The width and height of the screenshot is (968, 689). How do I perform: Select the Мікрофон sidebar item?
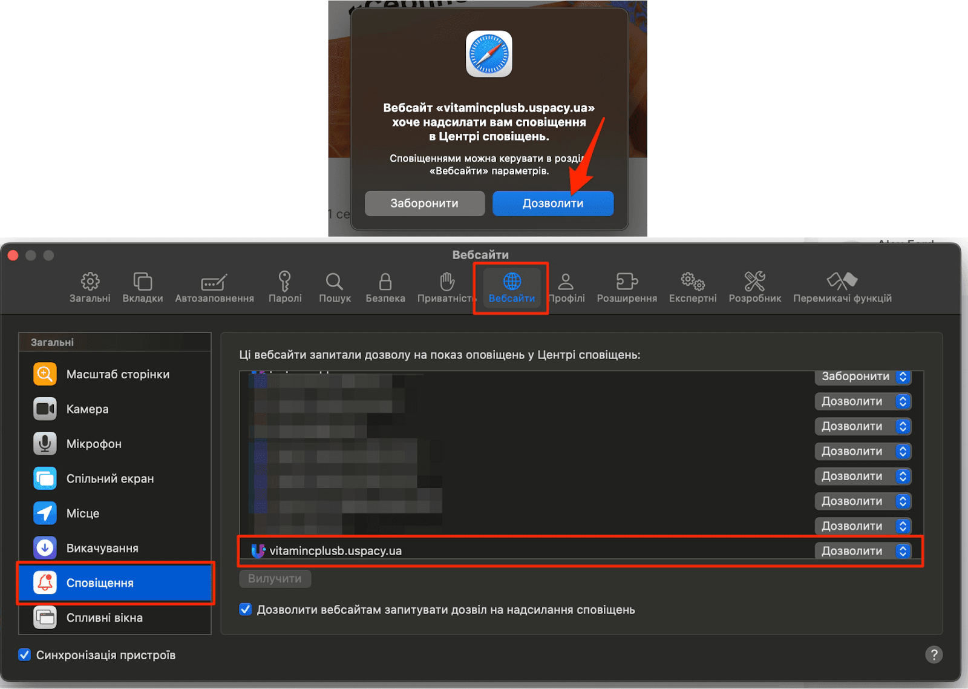point(115,444)
